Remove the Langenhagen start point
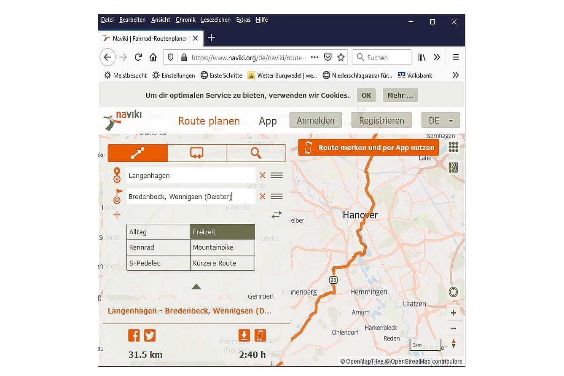564x376 pixels. [262, 175]
